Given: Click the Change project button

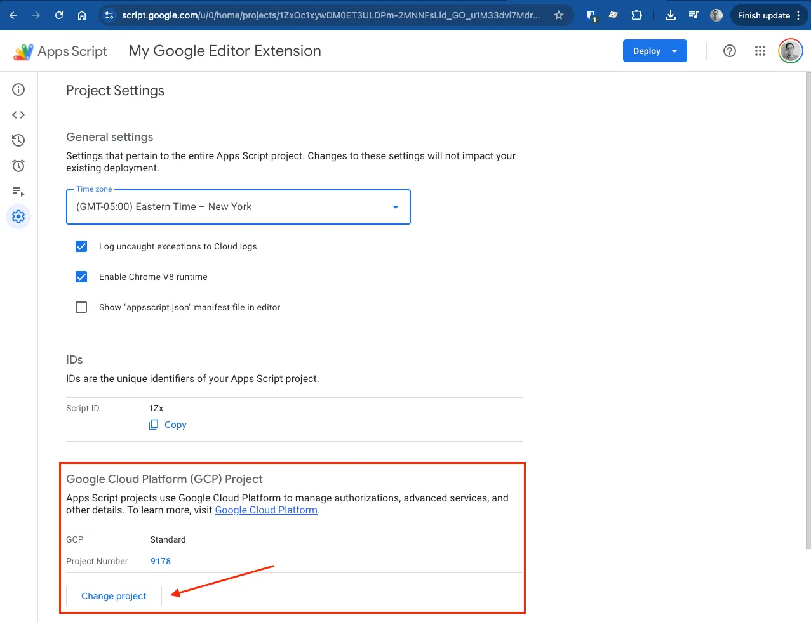Looking at the screenshot, I should (114, 596).
